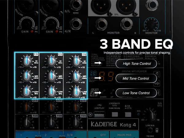Click the EFF fader label
Viewport: 184px width, 138px height.
[x=103, y=135]
